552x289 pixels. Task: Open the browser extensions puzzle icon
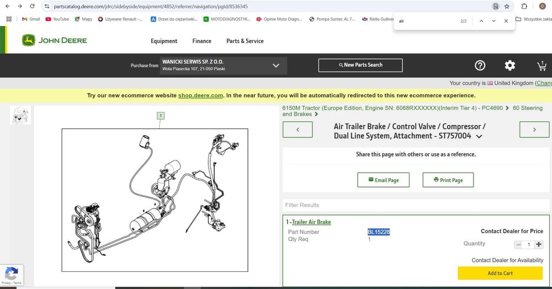(524, 6)
